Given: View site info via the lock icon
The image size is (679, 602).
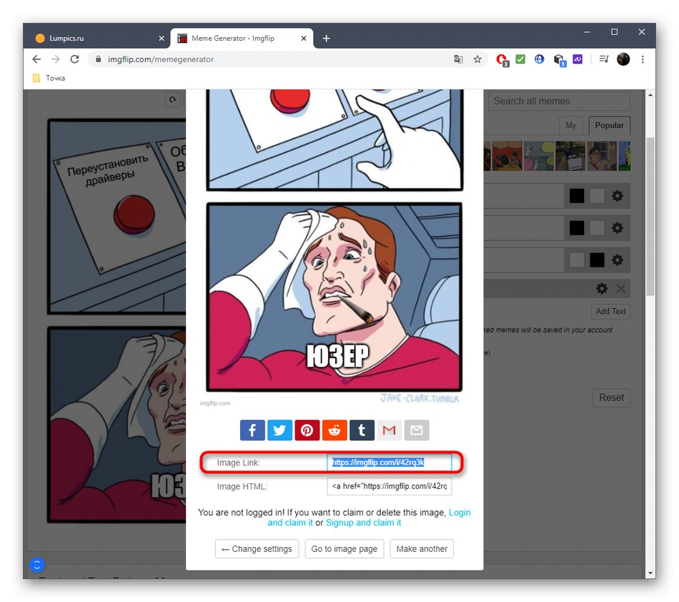Looking at the screenshot, I should tap(99, 59).
